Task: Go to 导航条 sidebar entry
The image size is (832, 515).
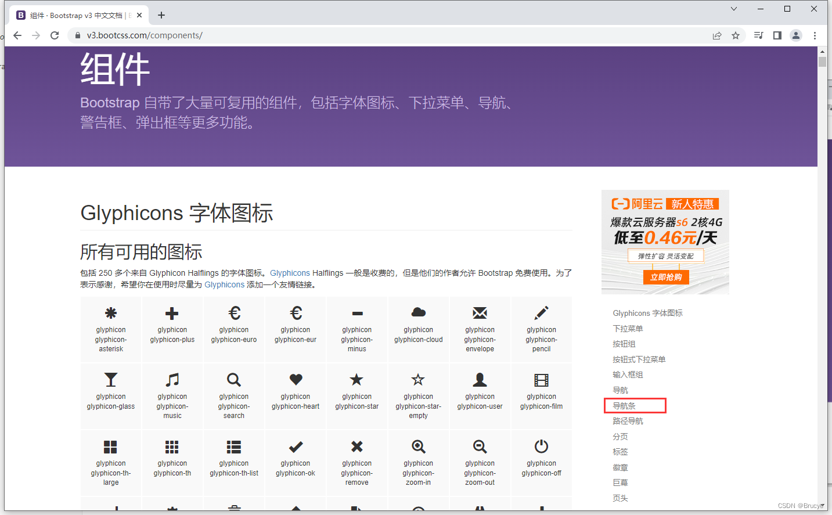Action: (x=624, y=406)
